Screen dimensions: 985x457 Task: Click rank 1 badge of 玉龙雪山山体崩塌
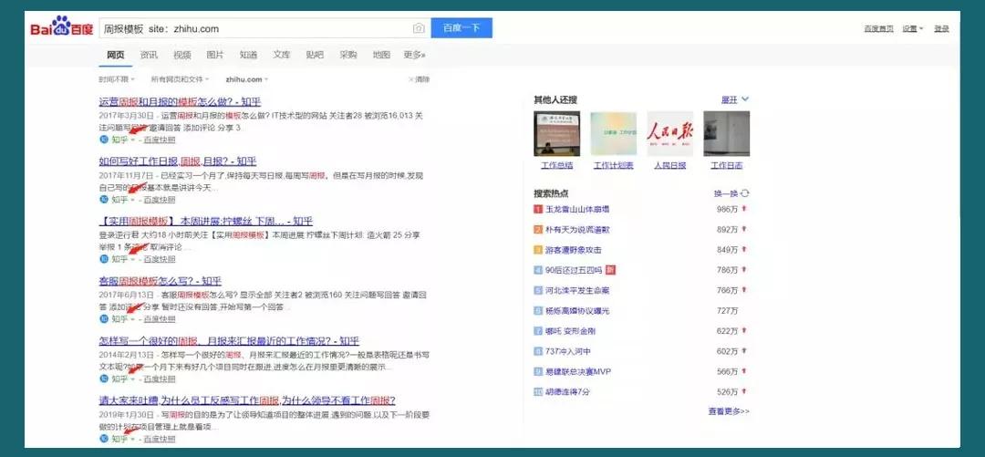point(538,209)
